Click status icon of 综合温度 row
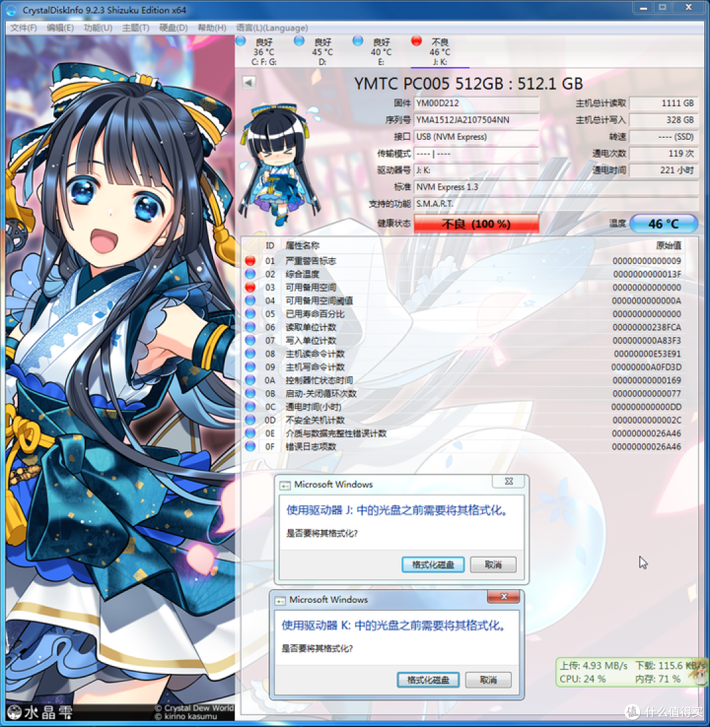 250,274
